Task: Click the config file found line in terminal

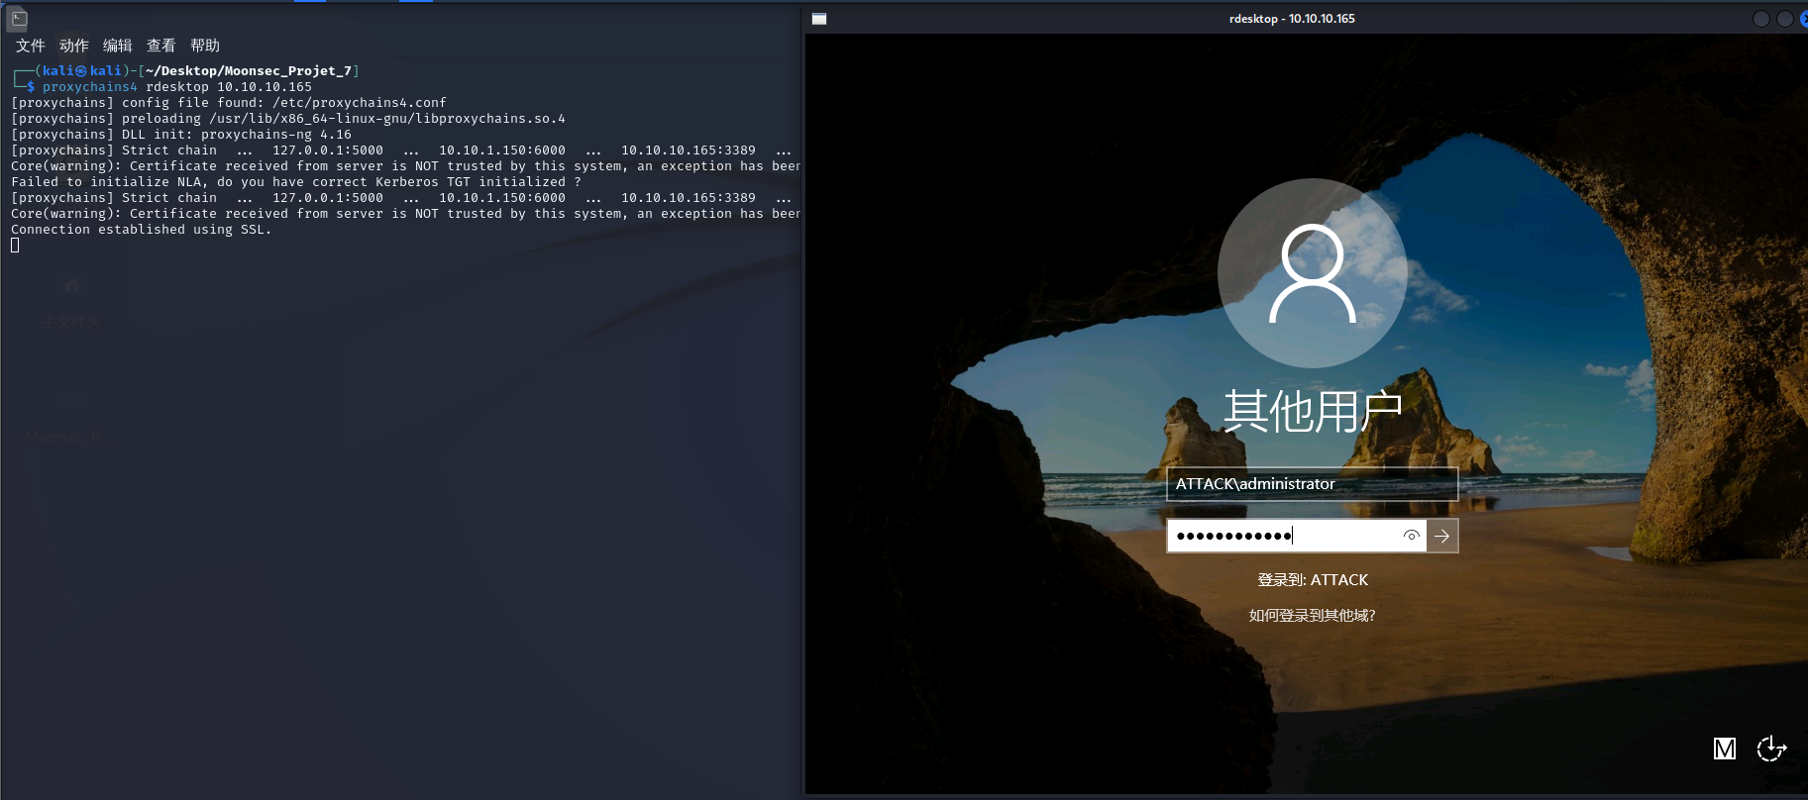Action: point(229,103)
